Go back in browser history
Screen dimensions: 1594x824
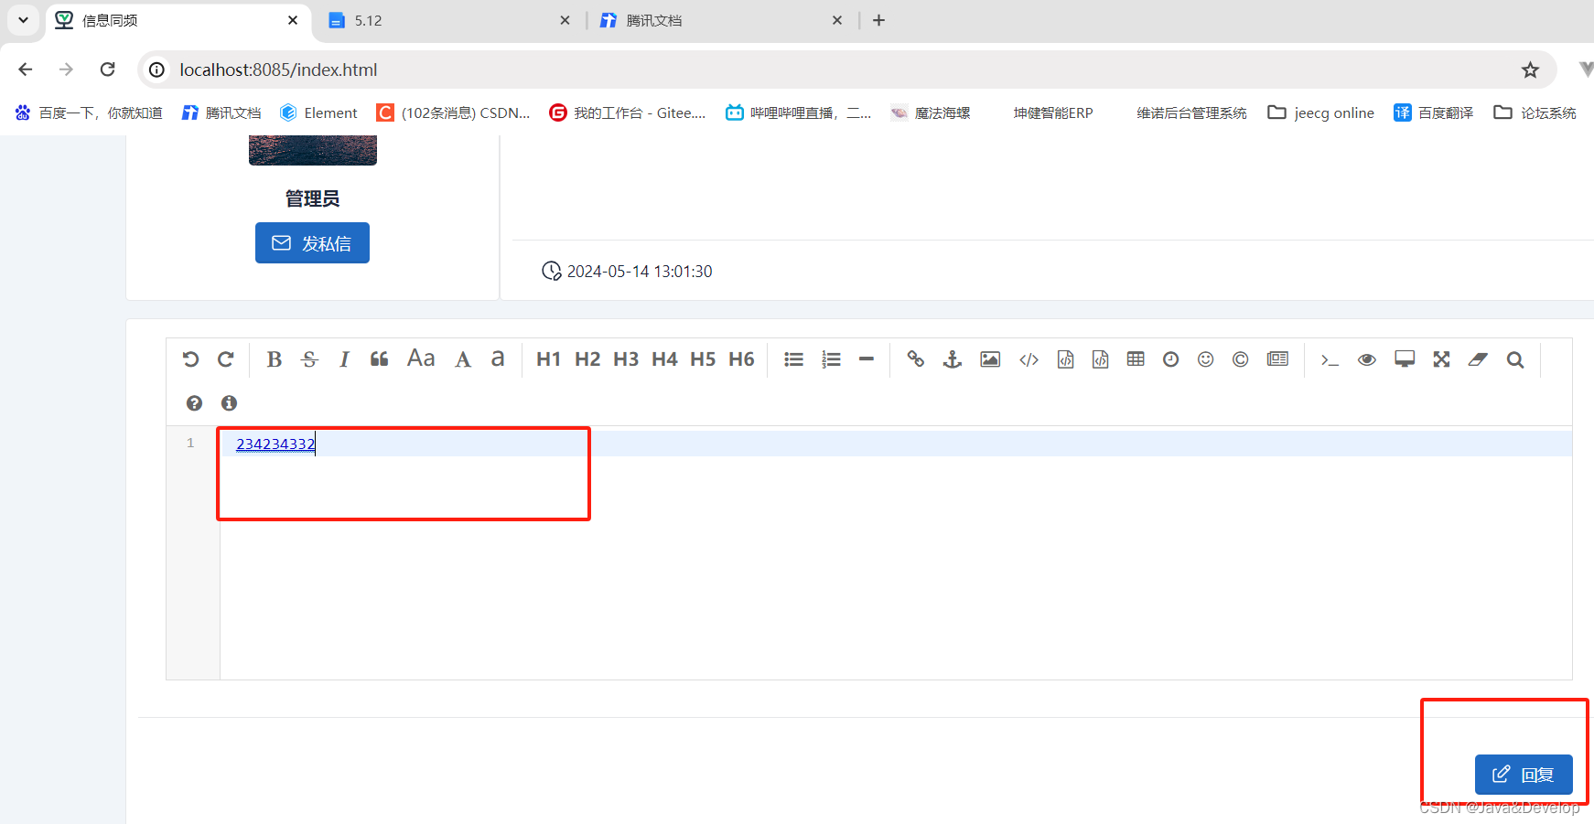click(26, 70)
